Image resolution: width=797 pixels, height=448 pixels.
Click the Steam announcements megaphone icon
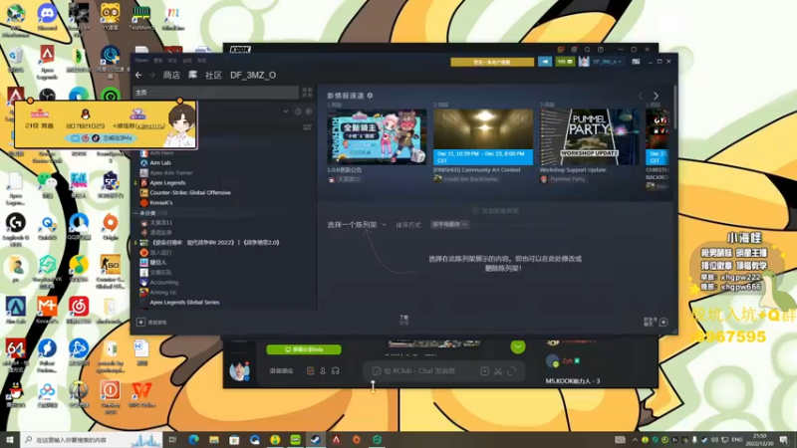click(544, 62)
